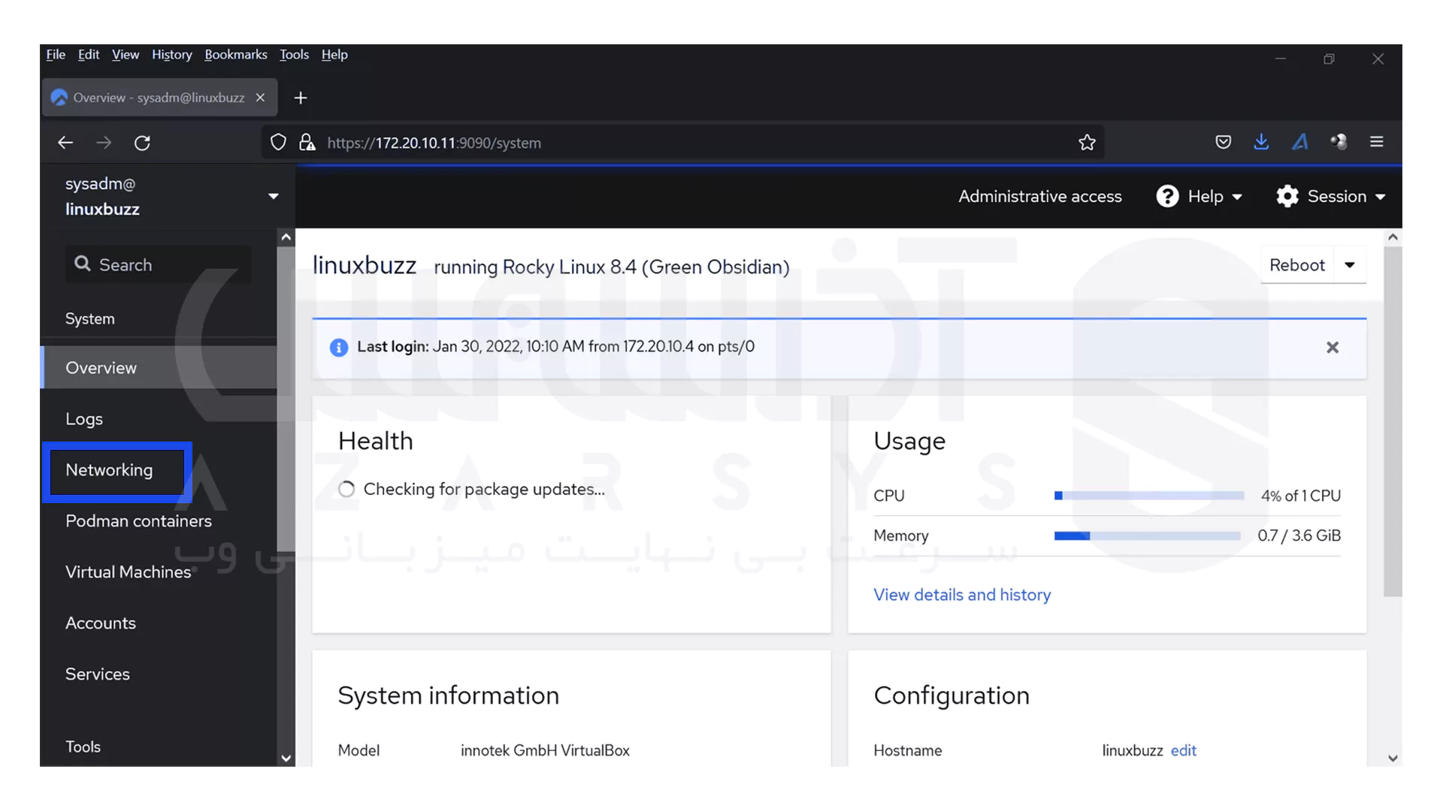Click the main page scroll up arrow

point(1393,237)
